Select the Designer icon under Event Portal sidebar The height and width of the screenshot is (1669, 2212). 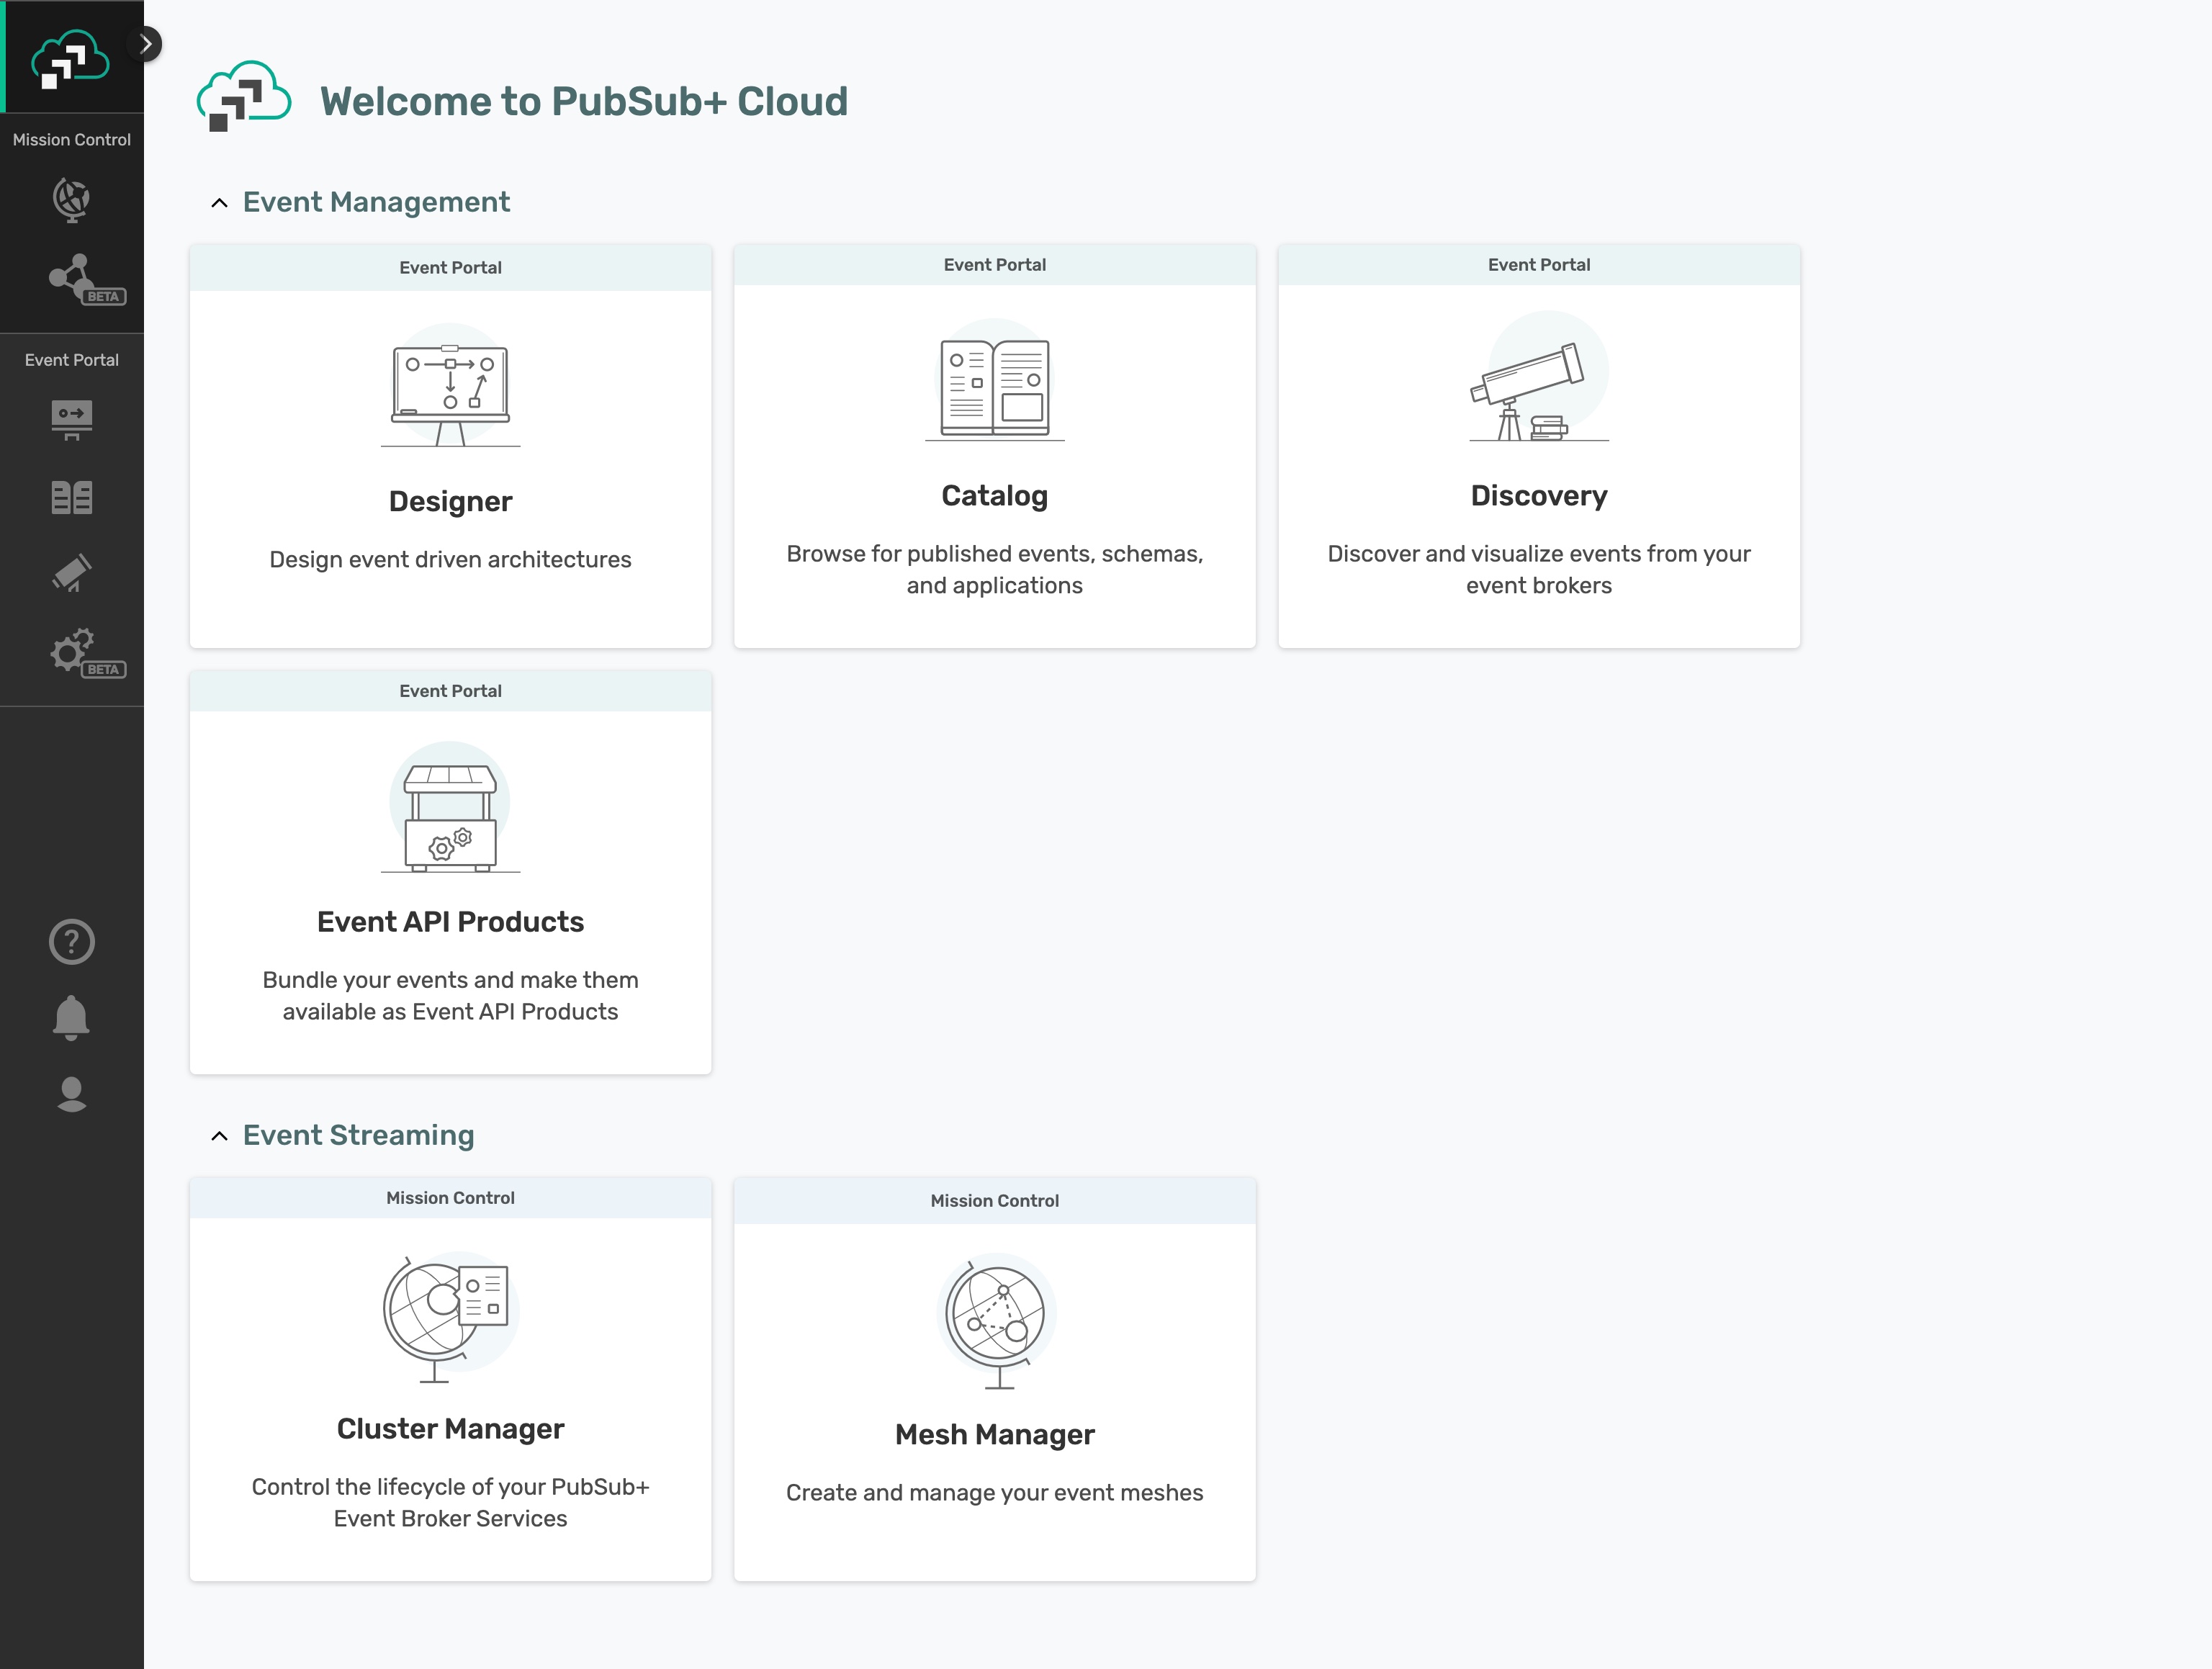71,420
